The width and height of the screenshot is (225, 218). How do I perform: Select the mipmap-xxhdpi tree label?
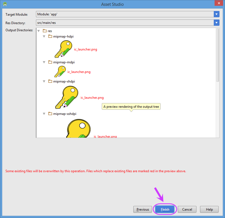tap(65, 114)
